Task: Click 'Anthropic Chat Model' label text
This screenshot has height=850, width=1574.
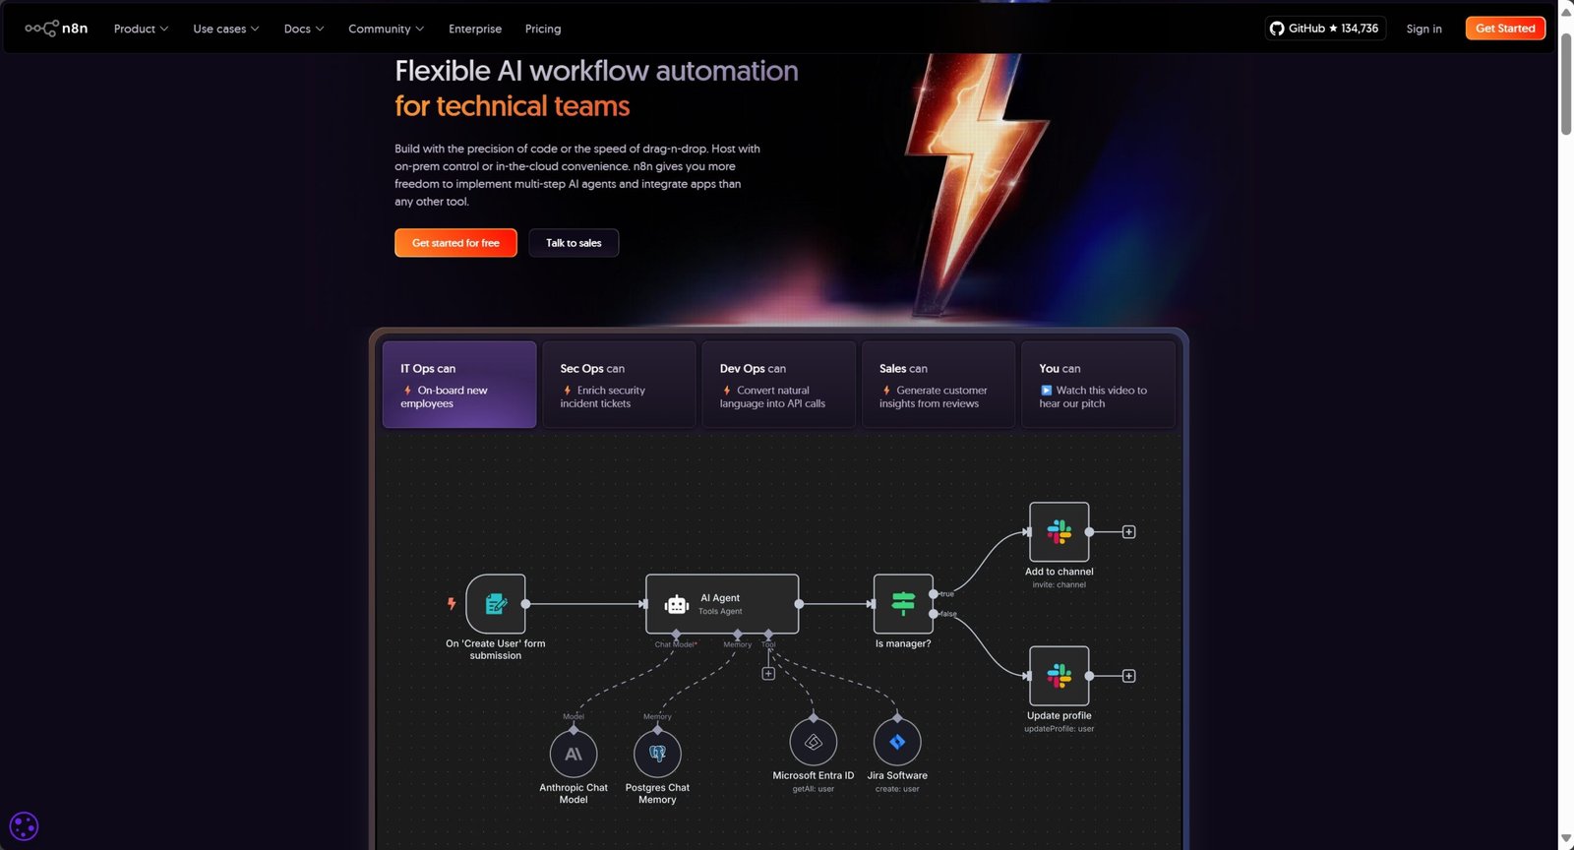Action: 574,794
